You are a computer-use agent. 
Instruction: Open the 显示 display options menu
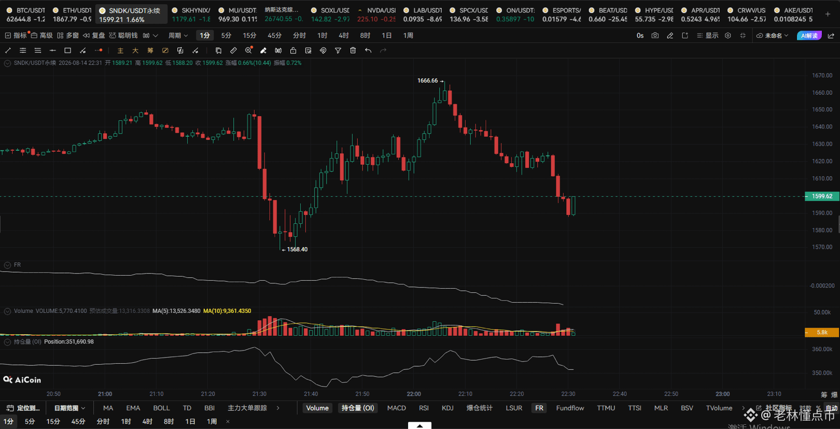tap(708, 36)
